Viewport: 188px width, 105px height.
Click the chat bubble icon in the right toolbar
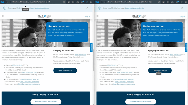pyautogui.click(x=186, y=2)
